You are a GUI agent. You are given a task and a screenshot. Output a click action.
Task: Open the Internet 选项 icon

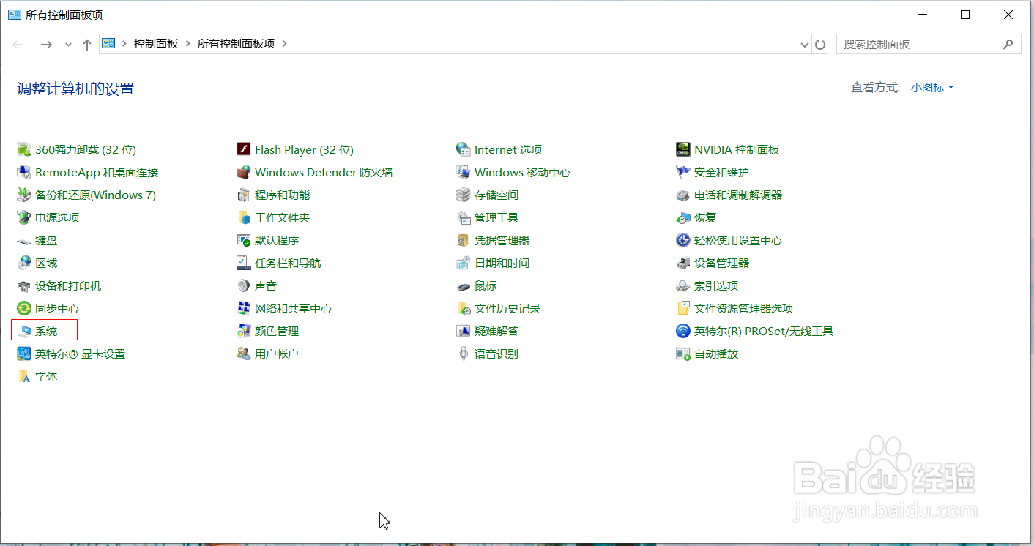tap(463, 149)
